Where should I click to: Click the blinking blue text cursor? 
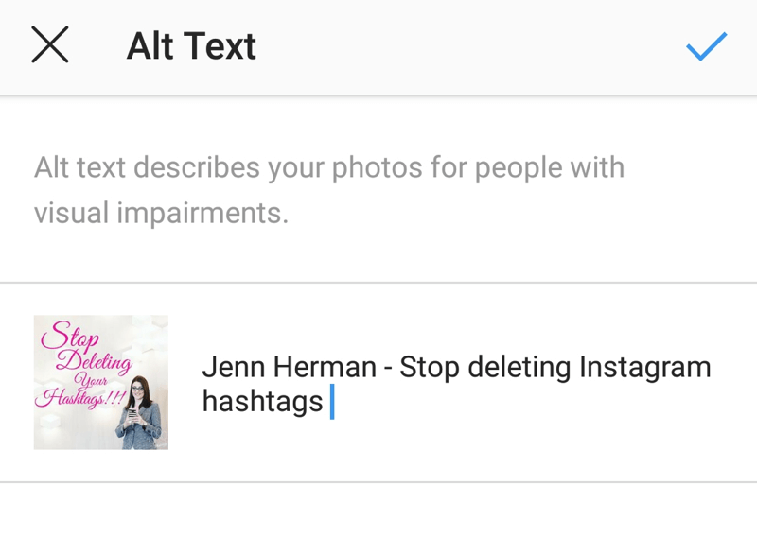click(332, 402)
